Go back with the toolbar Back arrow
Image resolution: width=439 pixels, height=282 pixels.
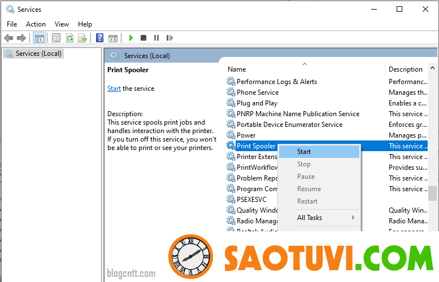[x=8, y=38]
